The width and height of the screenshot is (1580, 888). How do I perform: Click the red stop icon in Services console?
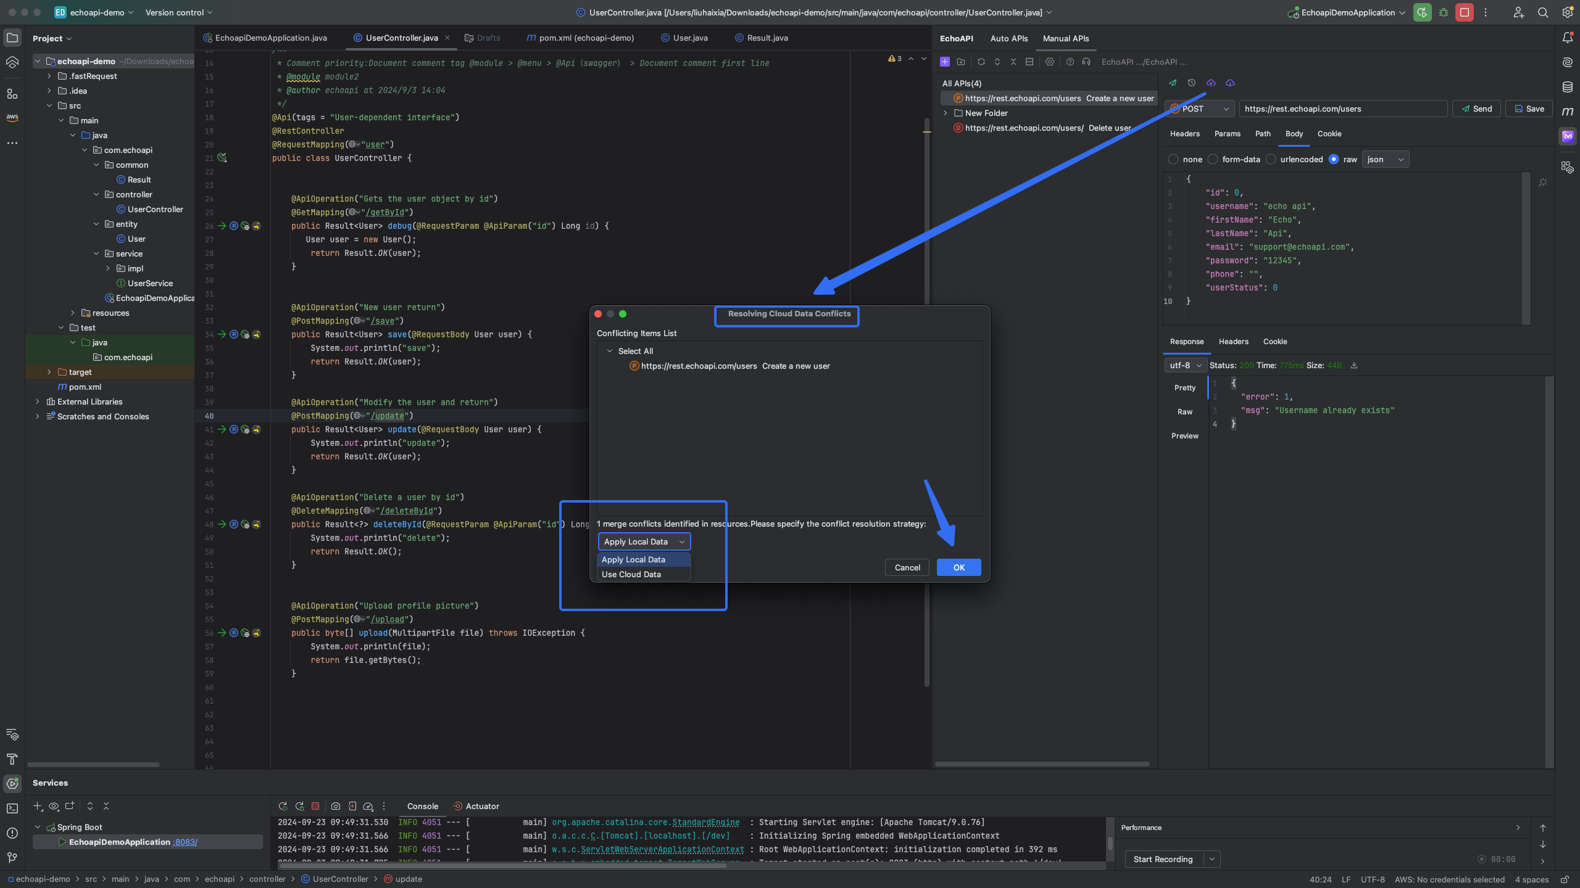pyautogui.click(x=315, y=806)
